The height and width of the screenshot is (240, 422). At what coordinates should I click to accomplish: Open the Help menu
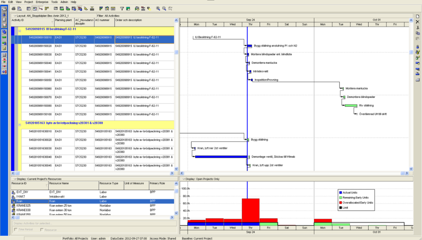click(73, 2)
